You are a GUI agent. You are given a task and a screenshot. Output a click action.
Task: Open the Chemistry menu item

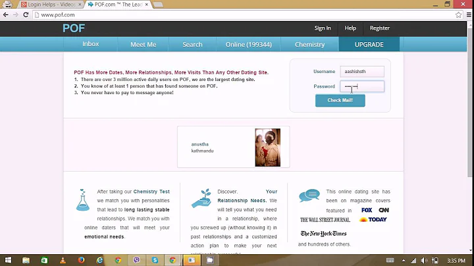tap(309, 44)
